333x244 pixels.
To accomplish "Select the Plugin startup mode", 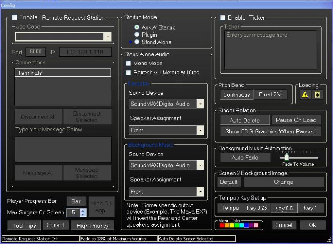I will tap(137, 35).
